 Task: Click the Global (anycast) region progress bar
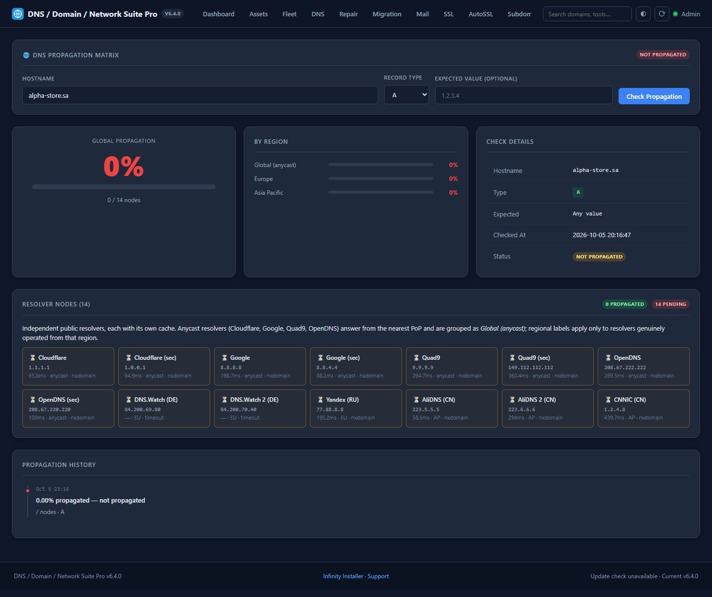coord(381,165)
